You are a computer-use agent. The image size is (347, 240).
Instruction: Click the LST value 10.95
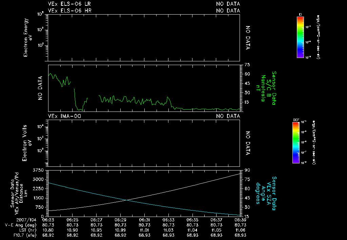click(x=96, y=230)
